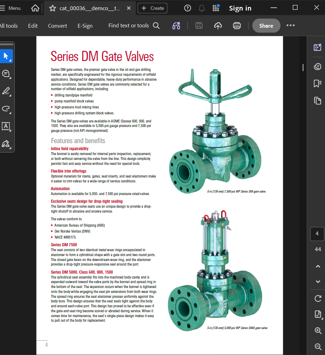This screenshot has height=355, width=325.
Task: Click the 'Series DM 7500' heading
Action: [x=64, y=245]
